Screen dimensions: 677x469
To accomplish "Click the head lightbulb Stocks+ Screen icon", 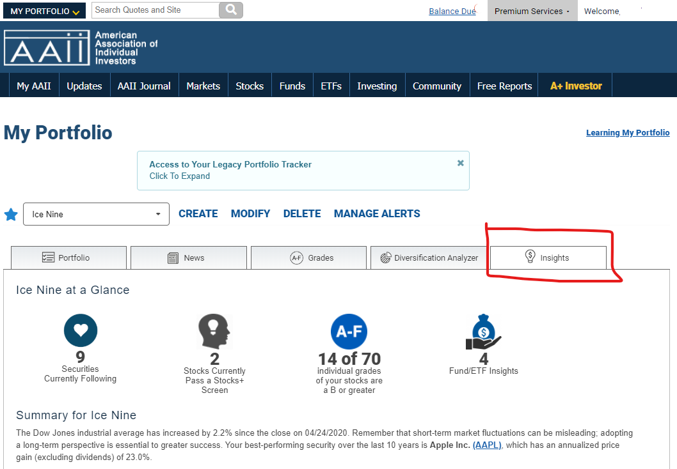I will click(x=214, y=331).
